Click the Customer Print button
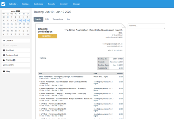The image size is (174, 119). [x=16, y=55]
